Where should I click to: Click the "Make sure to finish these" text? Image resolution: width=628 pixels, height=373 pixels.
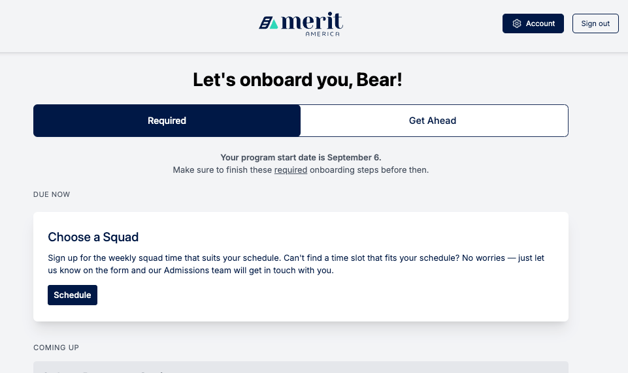pos(222,170)
